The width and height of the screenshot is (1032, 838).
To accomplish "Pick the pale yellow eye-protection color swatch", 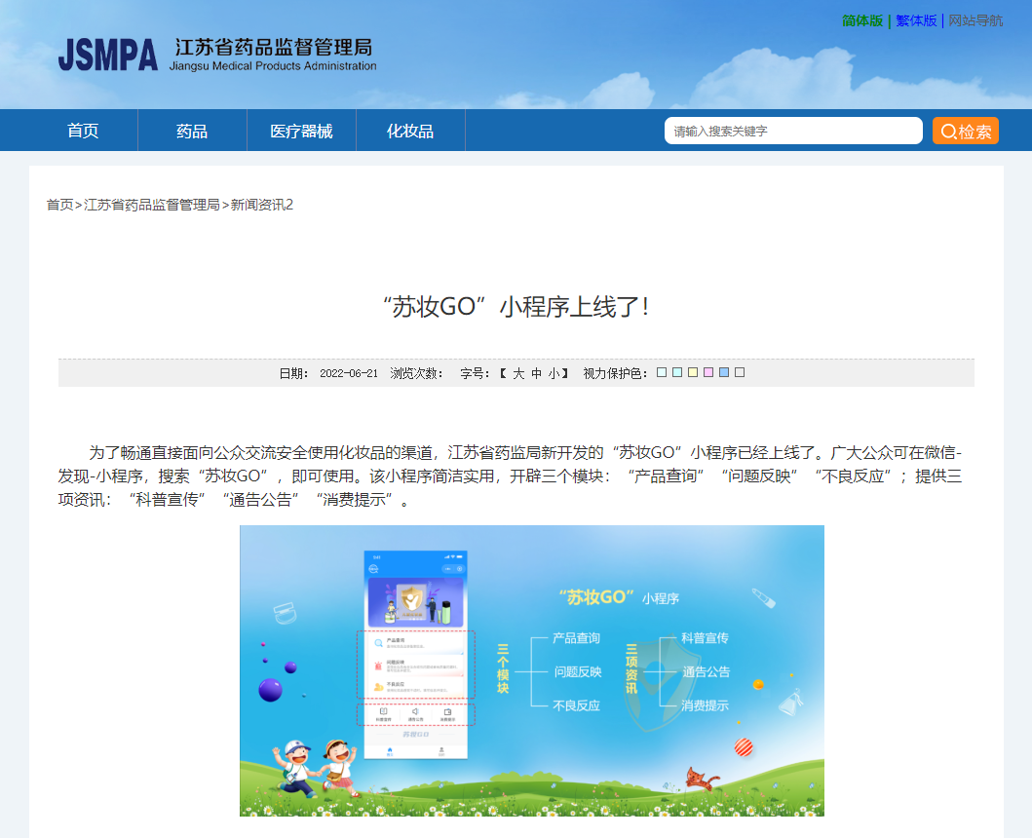I will click(693, 372).
